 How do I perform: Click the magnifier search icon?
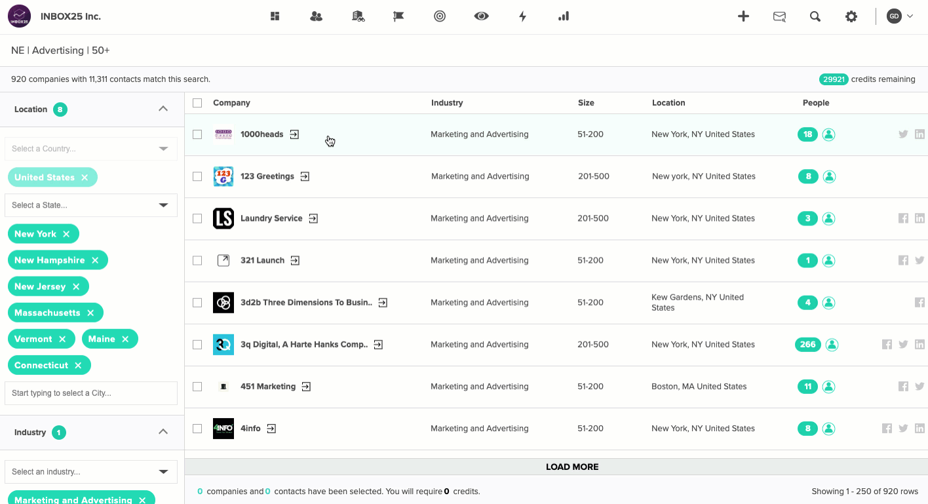tap(815, 16)
